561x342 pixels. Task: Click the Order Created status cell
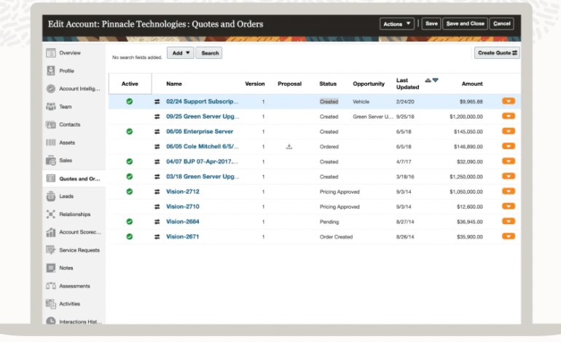click(x=336, y=236)
